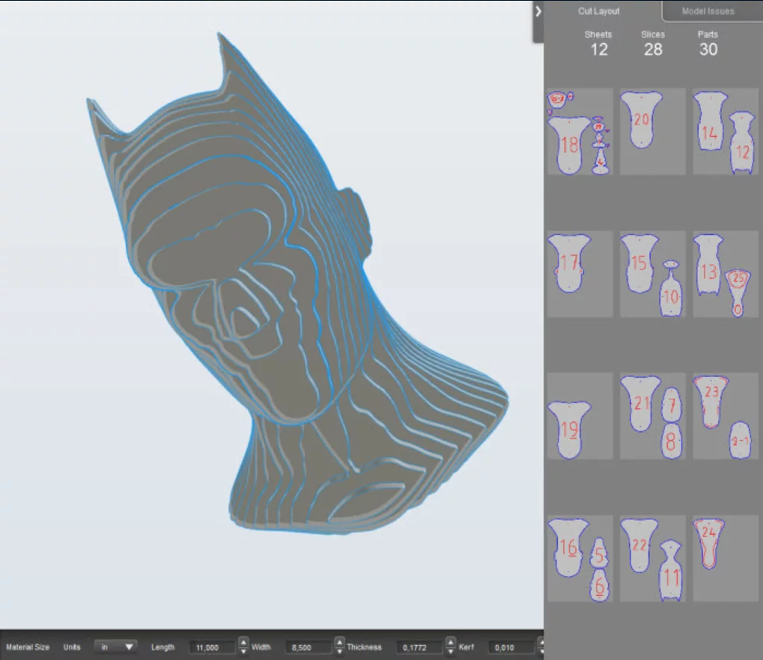The image size is (763, 660).
Task: Switch to the Cut Layout tab
Action: (x=598, y=11)
